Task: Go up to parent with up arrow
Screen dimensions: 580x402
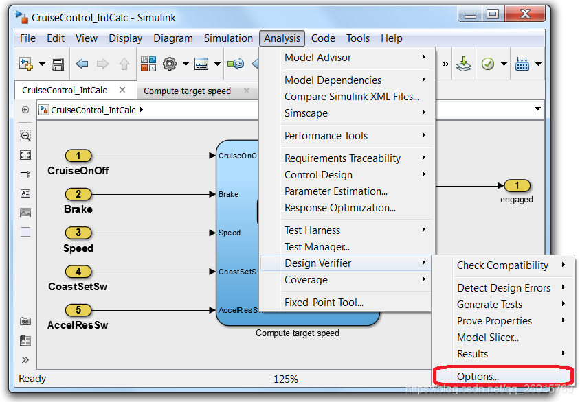Action: coord(124,64)
